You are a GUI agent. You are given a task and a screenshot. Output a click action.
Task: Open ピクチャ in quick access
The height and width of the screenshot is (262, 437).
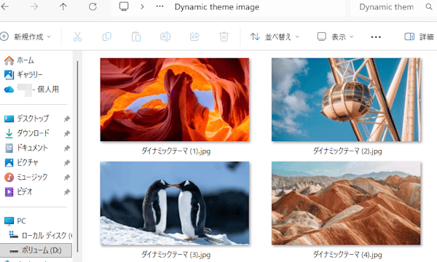[x=21, y=162]
